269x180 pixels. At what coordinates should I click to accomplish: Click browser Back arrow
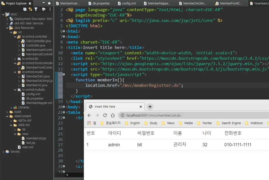tap(89, 115)
